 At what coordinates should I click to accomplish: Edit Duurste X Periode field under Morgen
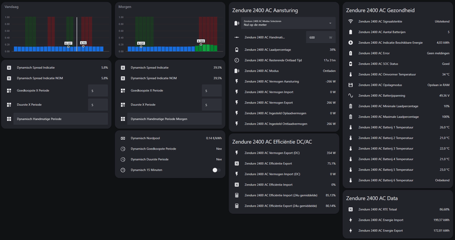coord(212,105)
